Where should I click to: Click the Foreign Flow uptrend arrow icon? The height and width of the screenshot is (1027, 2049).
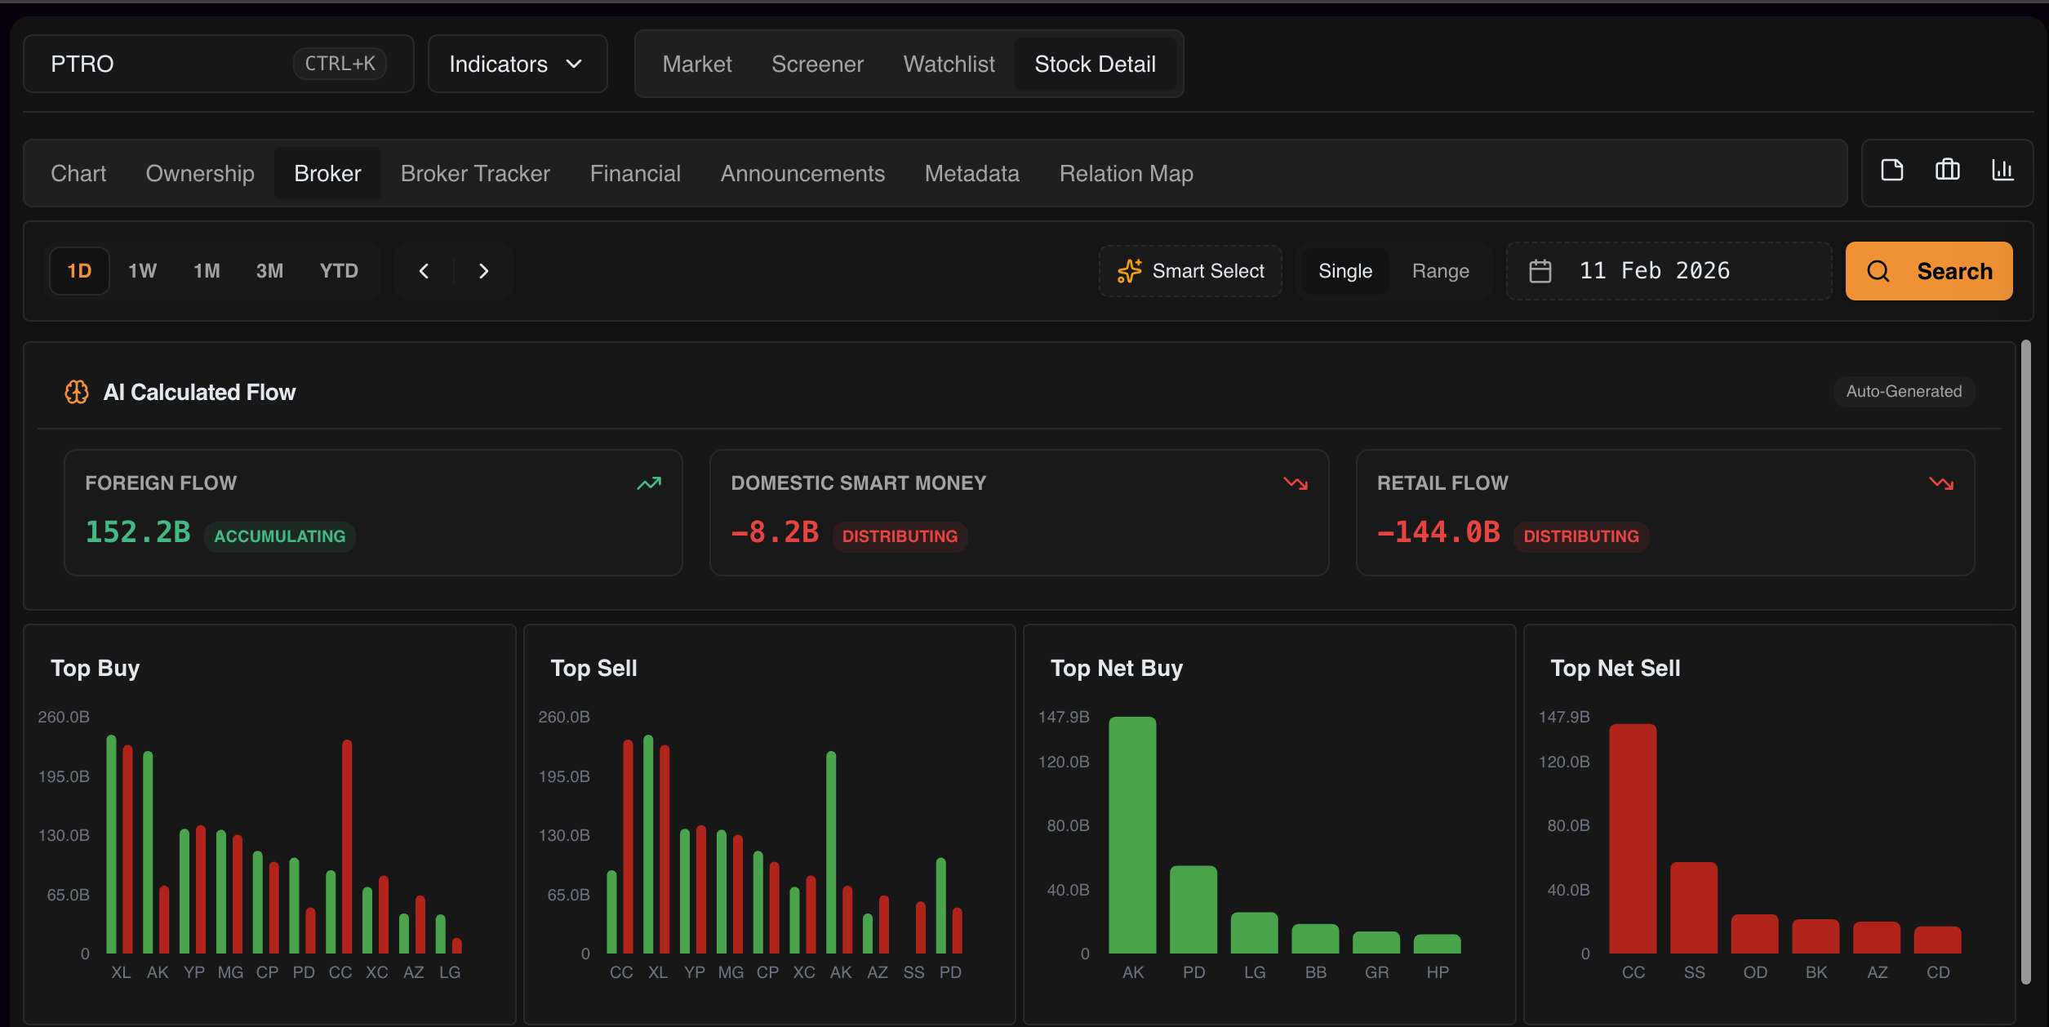click(649, 483)
